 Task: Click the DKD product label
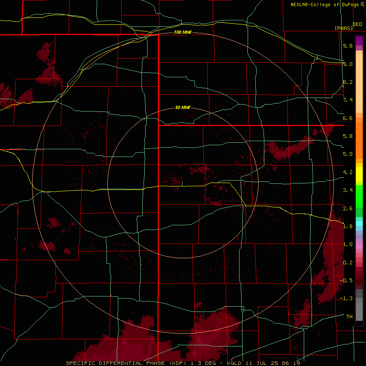point(357,24)
